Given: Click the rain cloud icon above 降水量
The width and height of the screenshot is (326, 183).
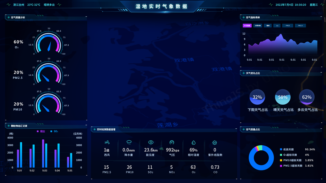Looking at the screenshot, I should click(x=129, y=142).
